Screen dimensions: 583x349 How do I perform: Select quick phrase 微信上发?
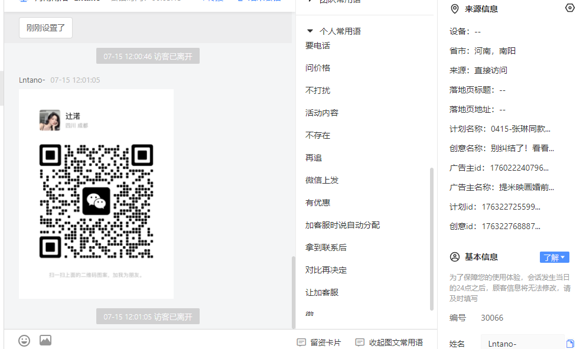pyautogui.click(x=321, y=180)
